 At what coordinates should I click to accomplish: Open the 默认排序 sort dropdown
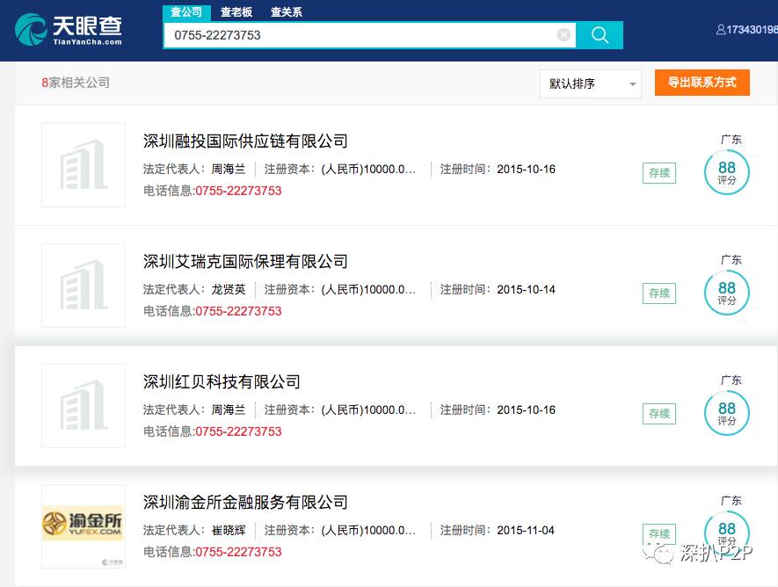point(591,83)
